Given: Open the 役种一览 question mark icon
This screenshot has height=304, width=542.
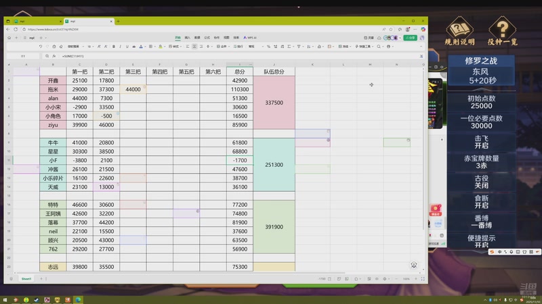Looking at the screenshot, I should click(502, 30).
